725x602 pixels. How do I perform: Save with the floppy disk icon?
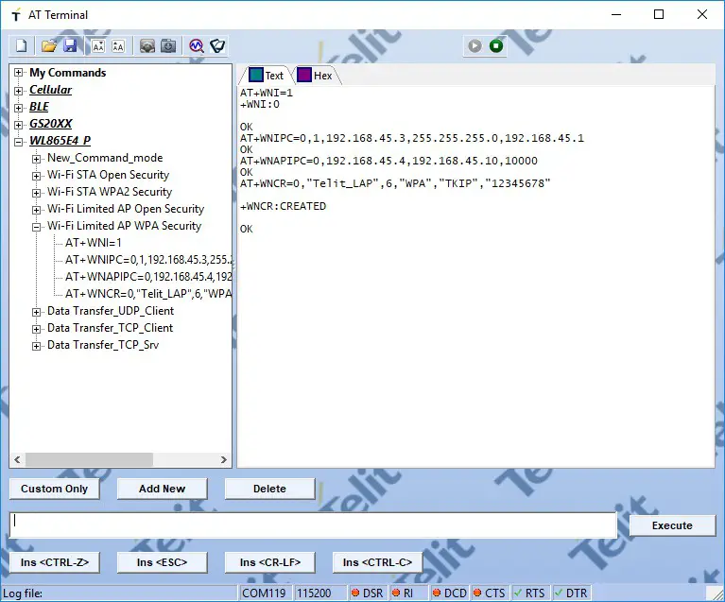(70, 45)
